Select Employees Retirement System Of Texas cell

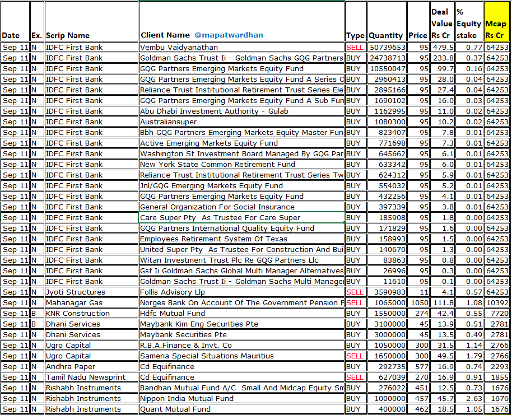[x=241, y=239]
